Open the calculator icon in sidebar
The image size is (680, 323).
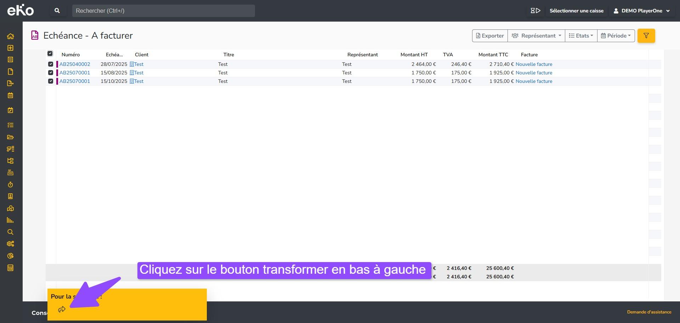tap(10, 268)
